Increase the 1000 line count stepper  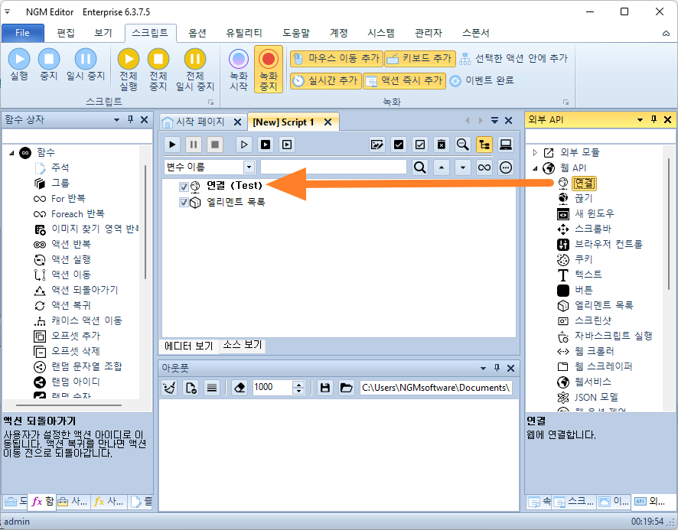point(298,384)
